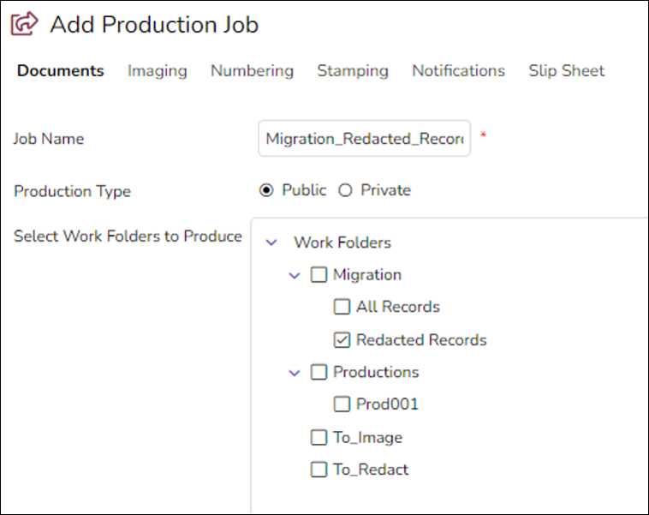Screen dimensions: 649x515
Task: Open the Documents tab
Action: 61,71
